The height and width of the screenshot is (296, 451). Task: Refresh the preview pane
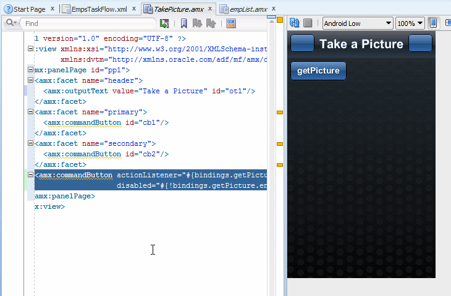(294, 23)
